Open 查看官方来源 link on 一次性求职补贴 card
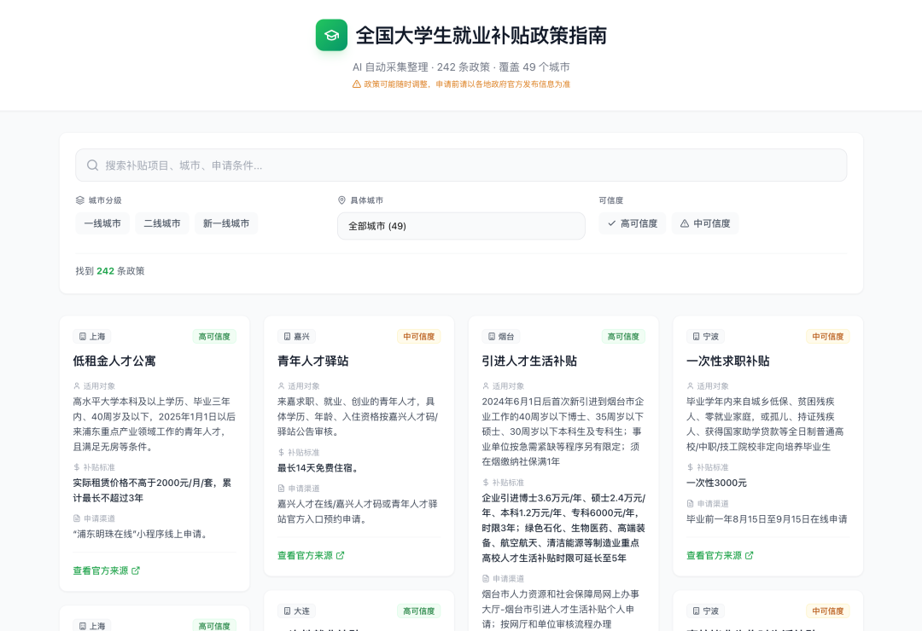The image size is (922, 631). (720, 555)
